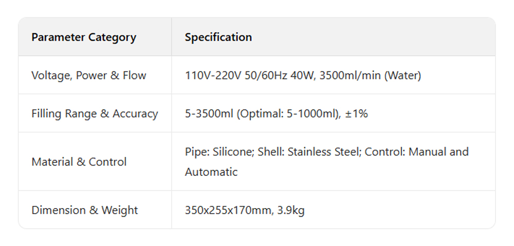Select the Material & Control cell
This screenshot has height=246, width=514.
[79, 162]
